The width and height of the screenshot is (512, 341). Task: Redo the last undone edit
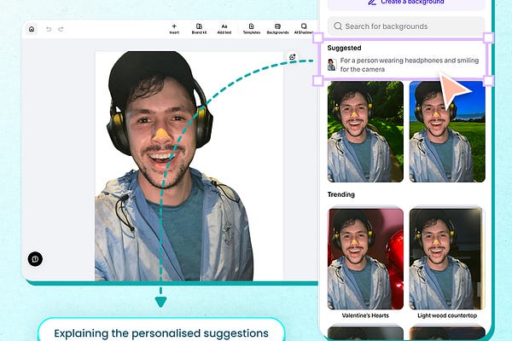pos(61,29)
